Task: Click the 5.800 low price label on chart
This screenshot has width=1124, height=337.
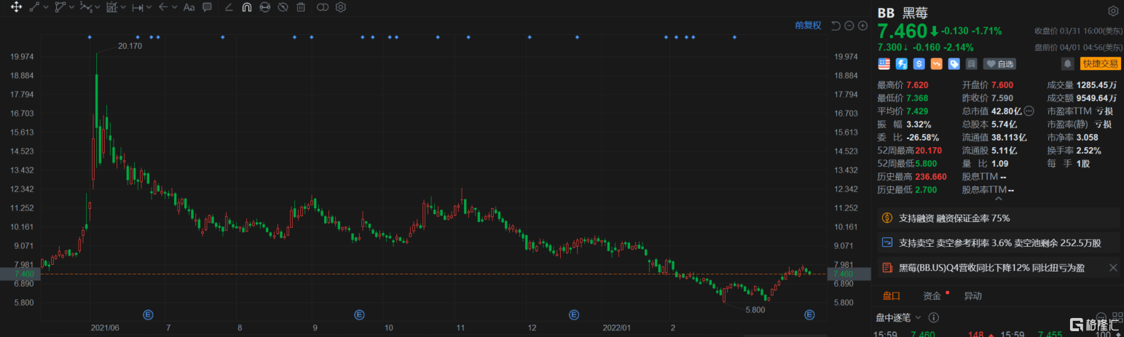Action: click(x=755, y=309)
